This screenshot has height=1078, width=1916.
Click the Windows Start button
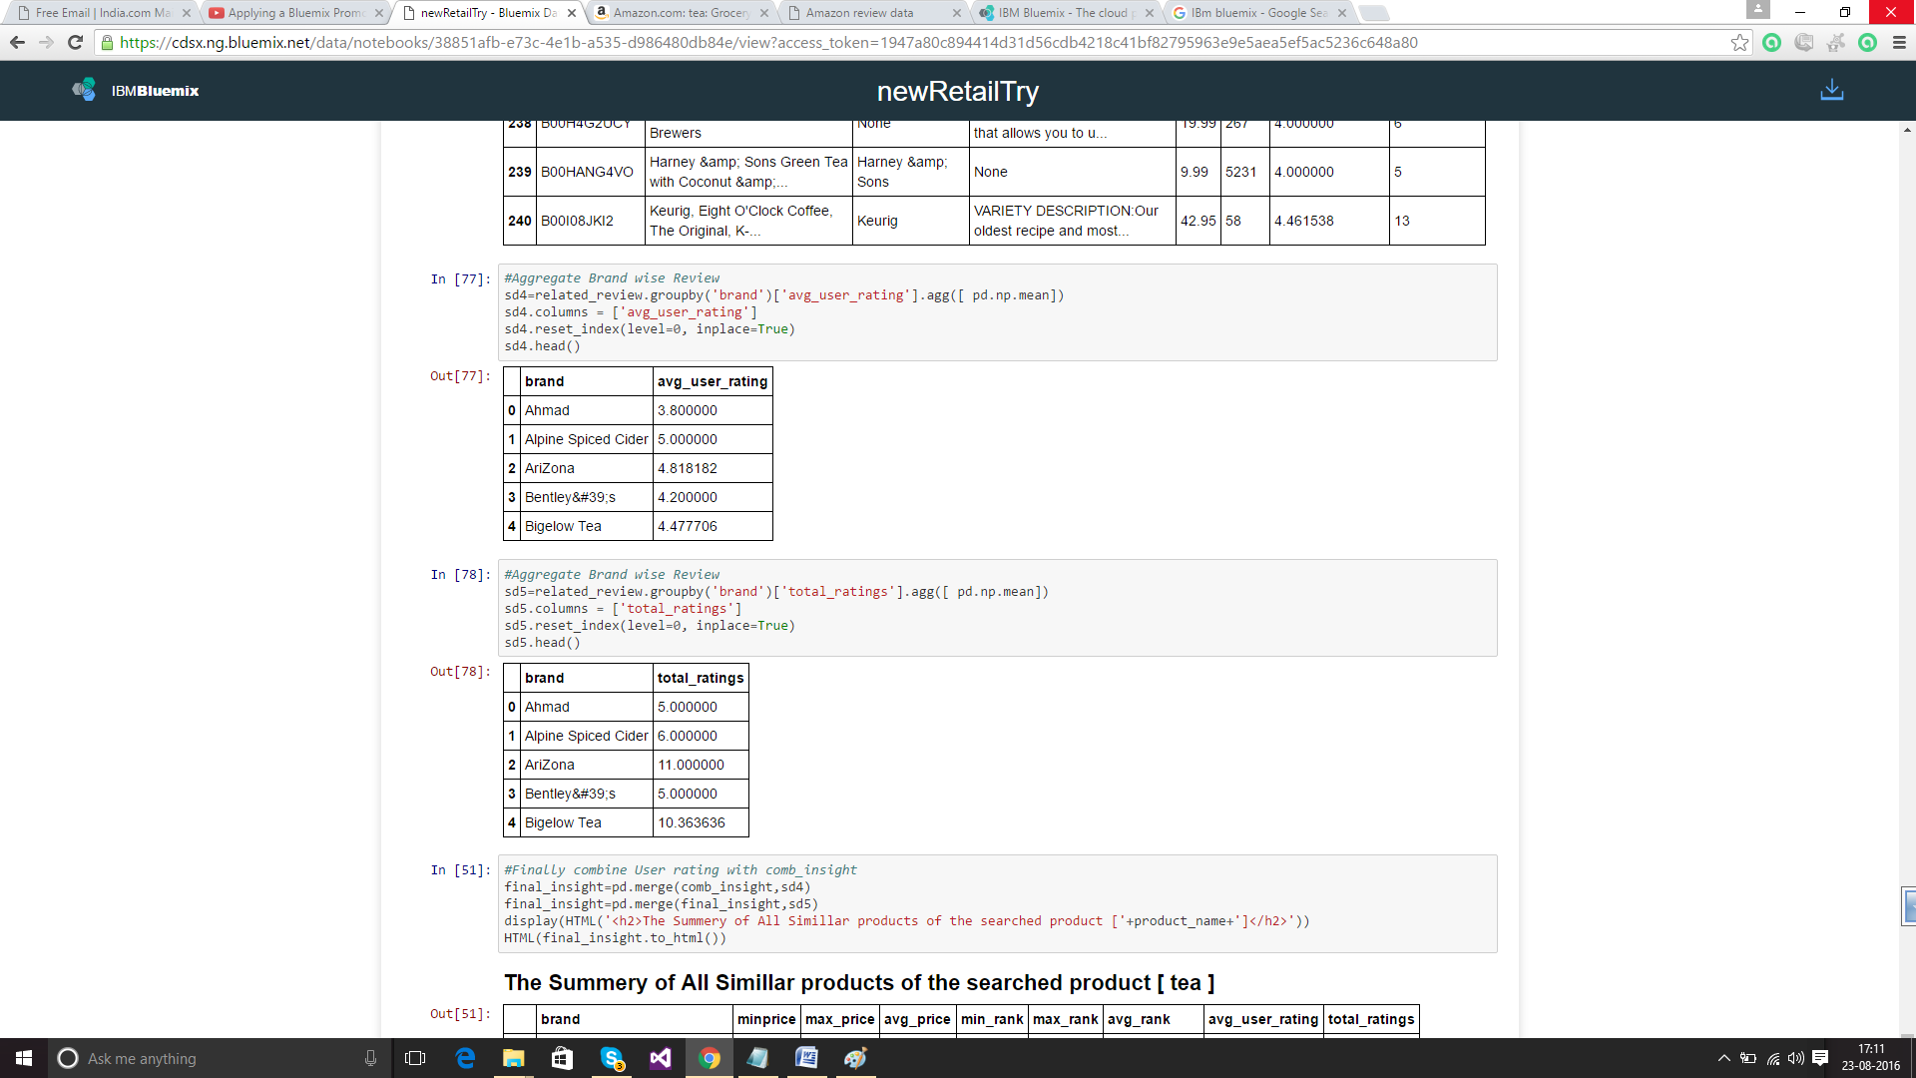tap(24, 1058)
